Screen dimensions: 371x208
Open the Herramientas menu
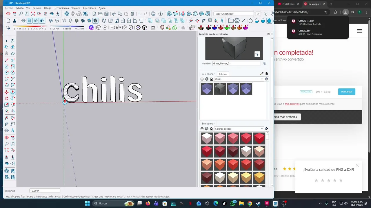coord(61,8)
